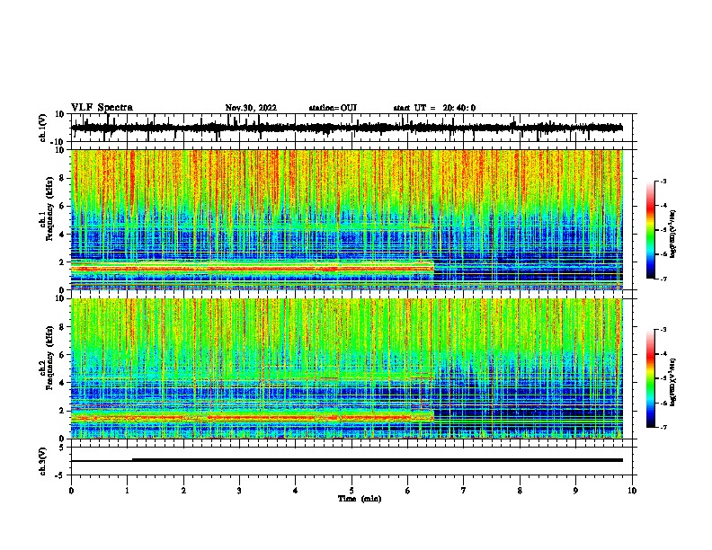The width and height of the screenshot is (712, 550).
Task: Click the -7 value on ch.1 colorbar
Action: click(663, 279)
